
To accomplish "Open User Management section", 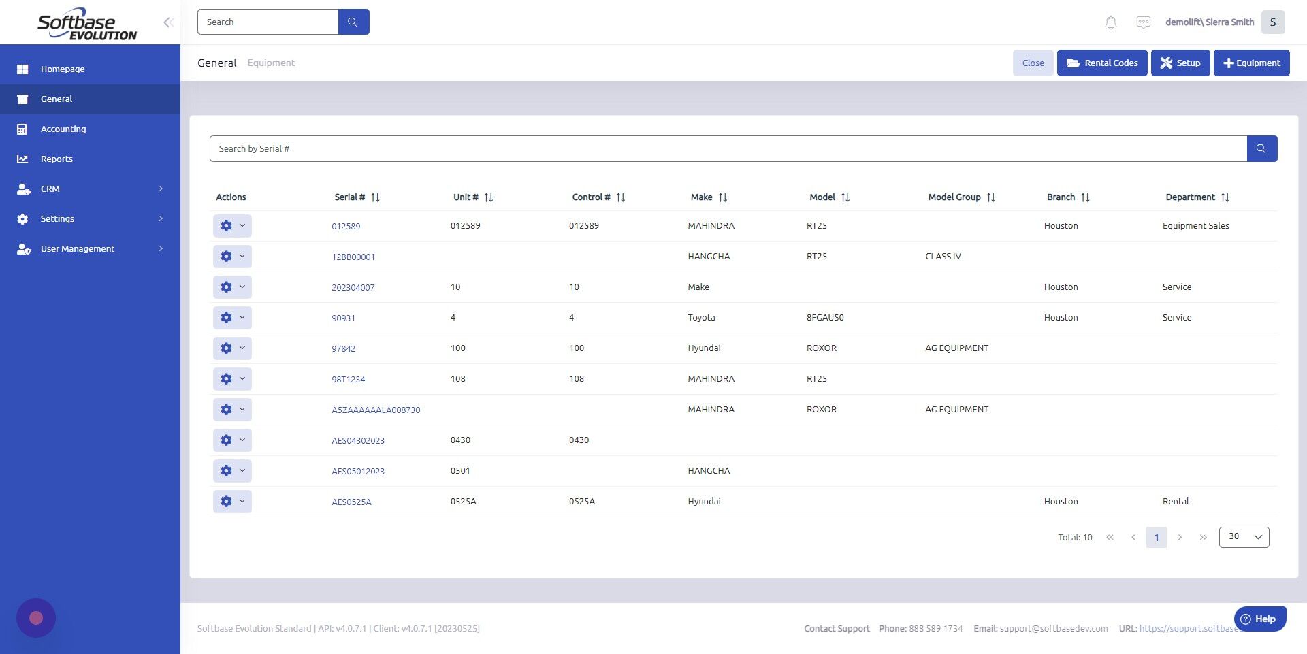I will click(77, 248).
